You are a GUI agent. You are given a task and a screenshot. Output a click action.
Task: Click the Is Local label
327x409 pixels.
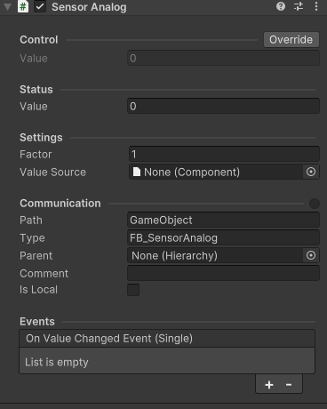coord(38,290)
